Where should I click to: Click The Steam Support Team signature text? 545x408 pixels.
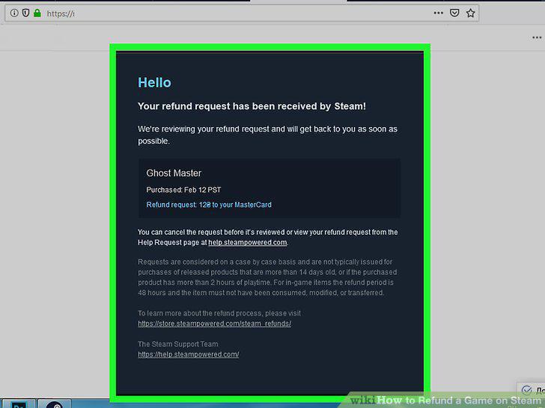click(x=178, y=344)
